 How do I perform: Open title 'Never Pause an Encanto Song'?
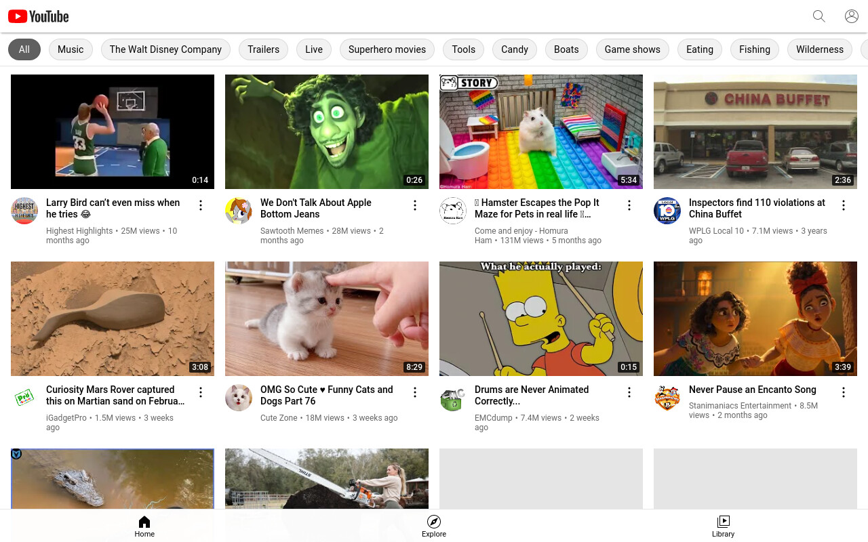[753, 390]
